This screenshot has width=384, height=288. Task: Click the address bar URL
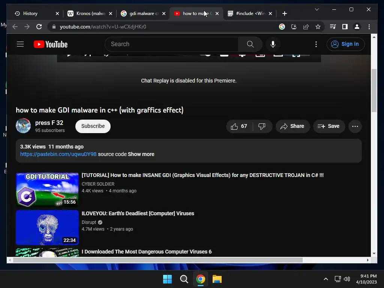point(103,27)
